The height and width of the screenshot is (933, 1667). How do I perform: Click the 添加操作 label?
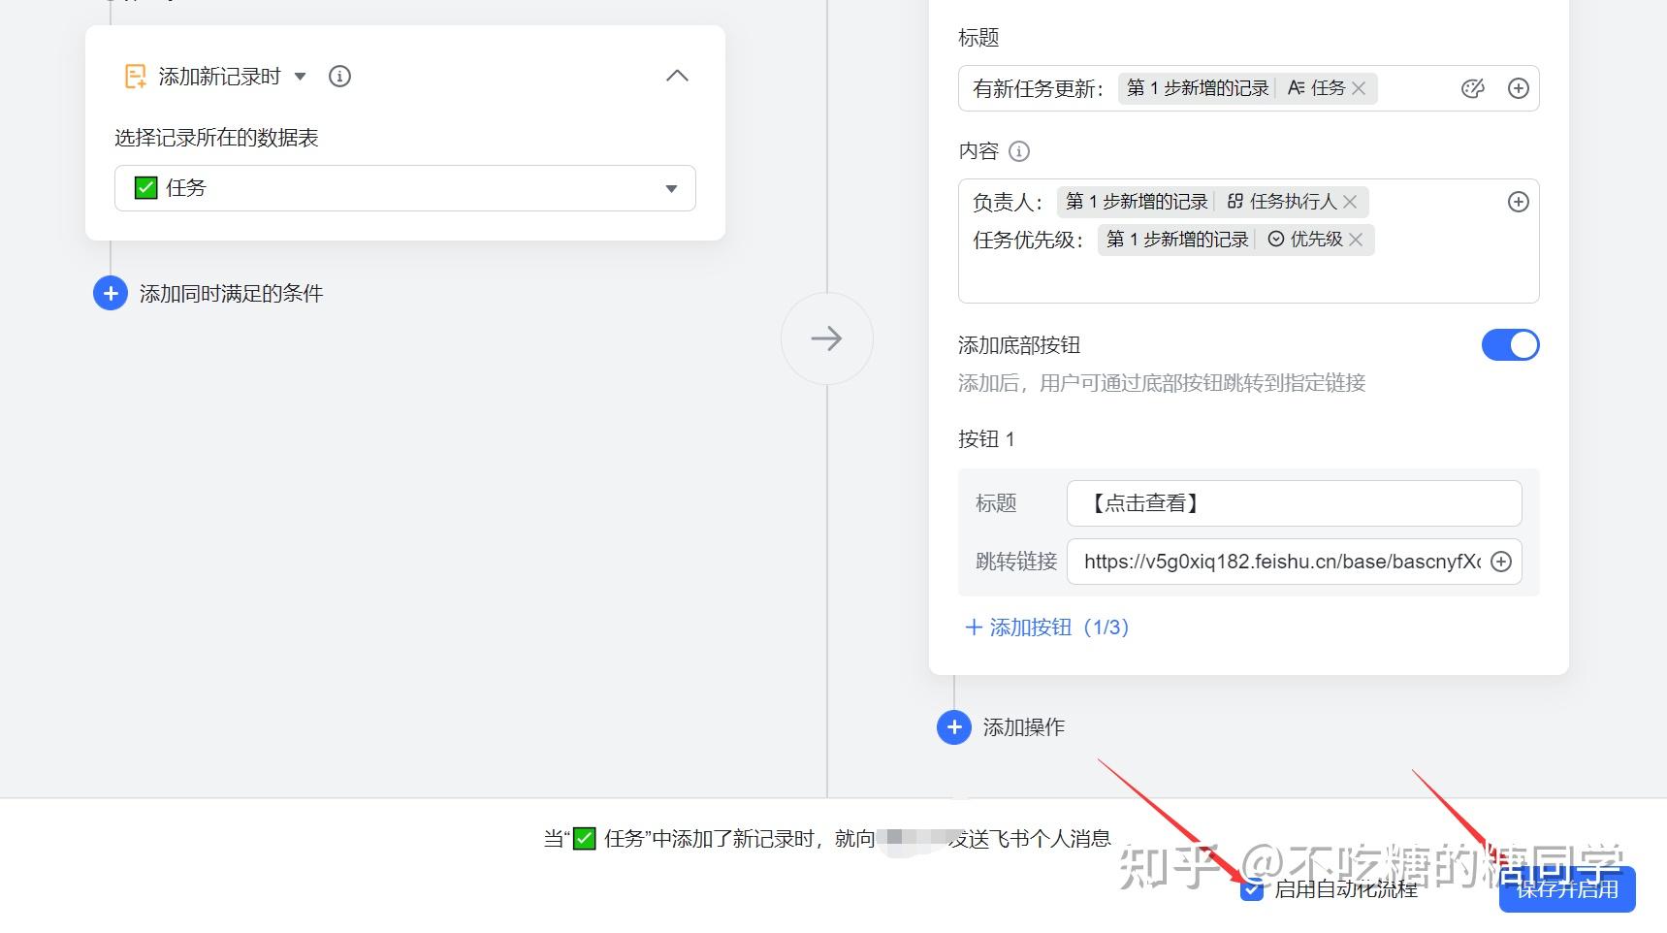tap(1024, 727)
